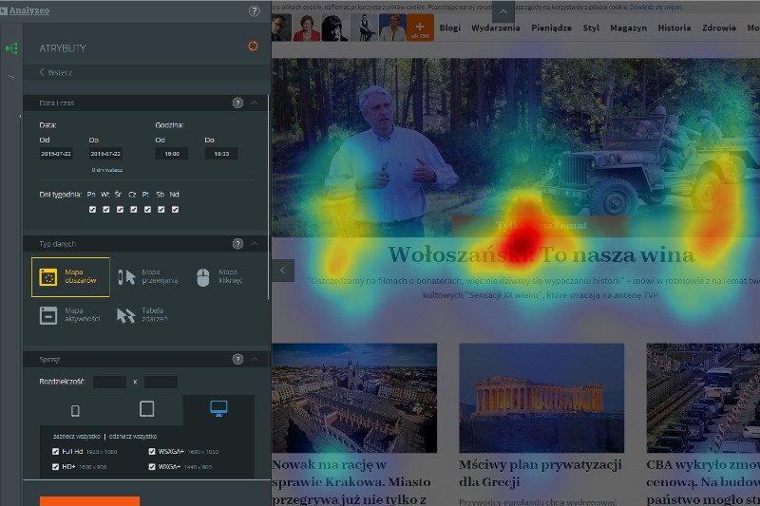Open help for the Data i czas section

[x=237, y=103]
